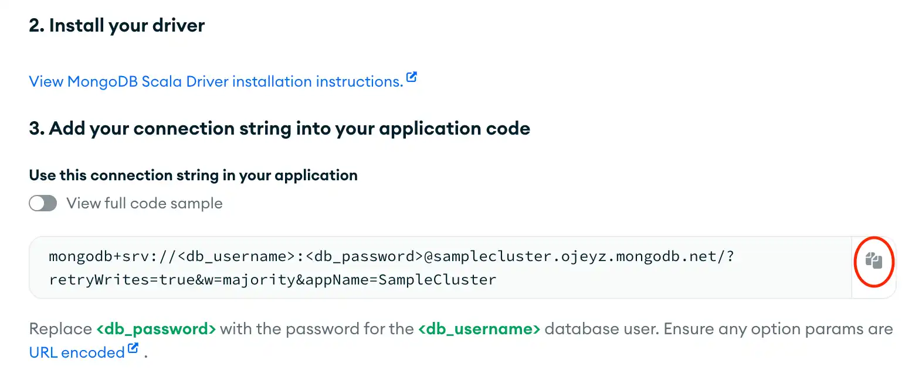922x384 pixels.
Task: Click the "2. Install your driver" heading
Action: pos(117,25)
